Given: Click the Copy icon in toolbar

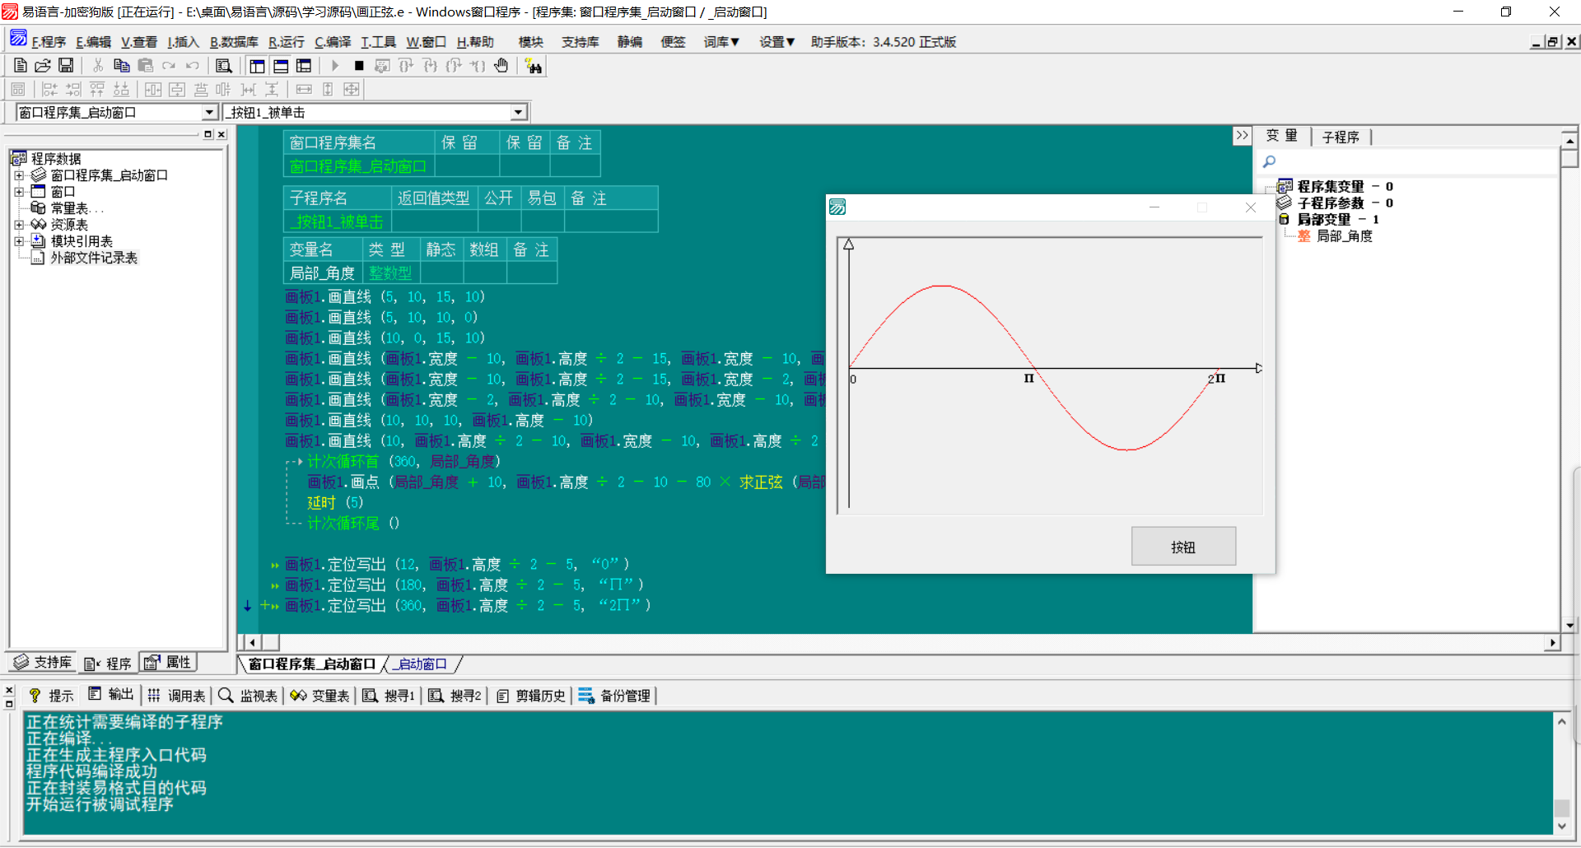Looking at the screenshot, I should tap(121, 66).
